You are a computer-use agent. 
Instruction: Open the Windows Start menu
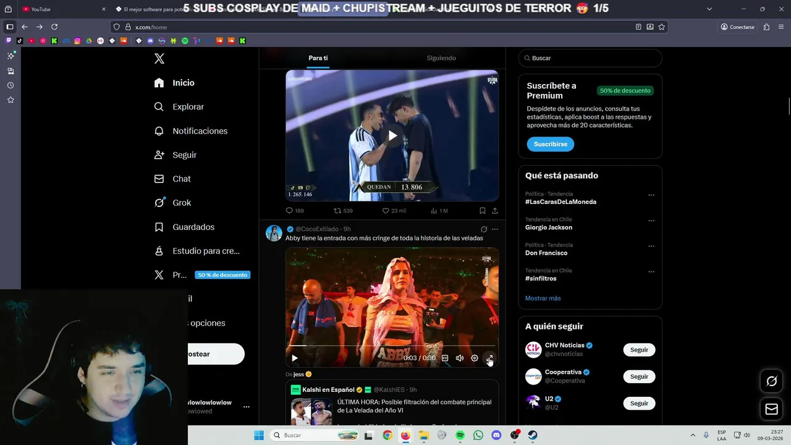click(259, 435)
